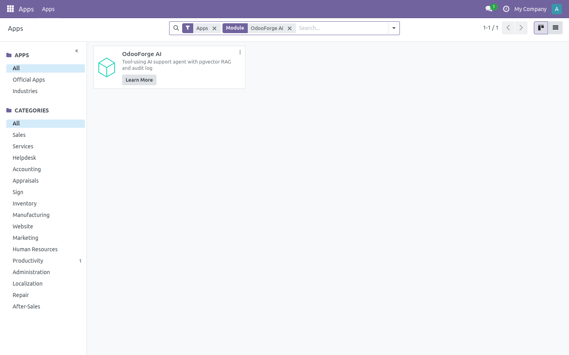Select the Sales category
The image size is (569, 355).
pyautogui.click(x=45, y=135)
